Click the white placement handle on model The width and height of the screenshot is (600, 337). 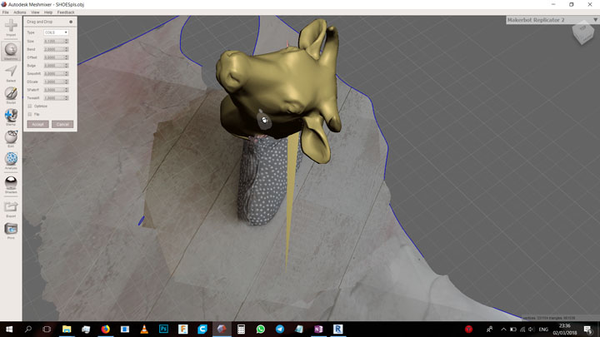tap(264, 121)
